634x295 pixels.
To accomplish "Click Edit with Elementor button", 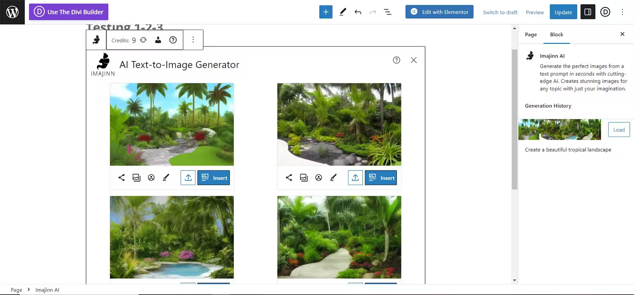I will coord(439,12).
